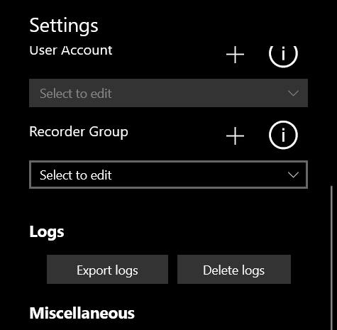This screenshot has height=330, width=337.
Task: Click the vertical scrollbar thumb
Action: 332,258
